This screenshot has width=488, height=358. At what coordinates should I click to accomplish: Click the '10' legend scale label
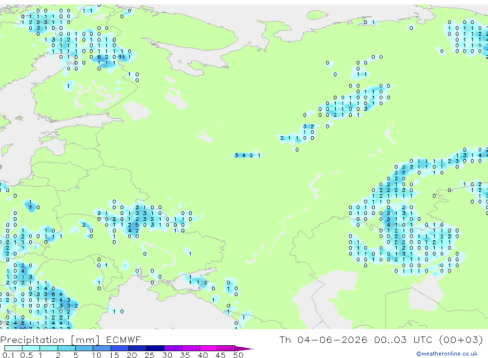[x=97, y=355]
